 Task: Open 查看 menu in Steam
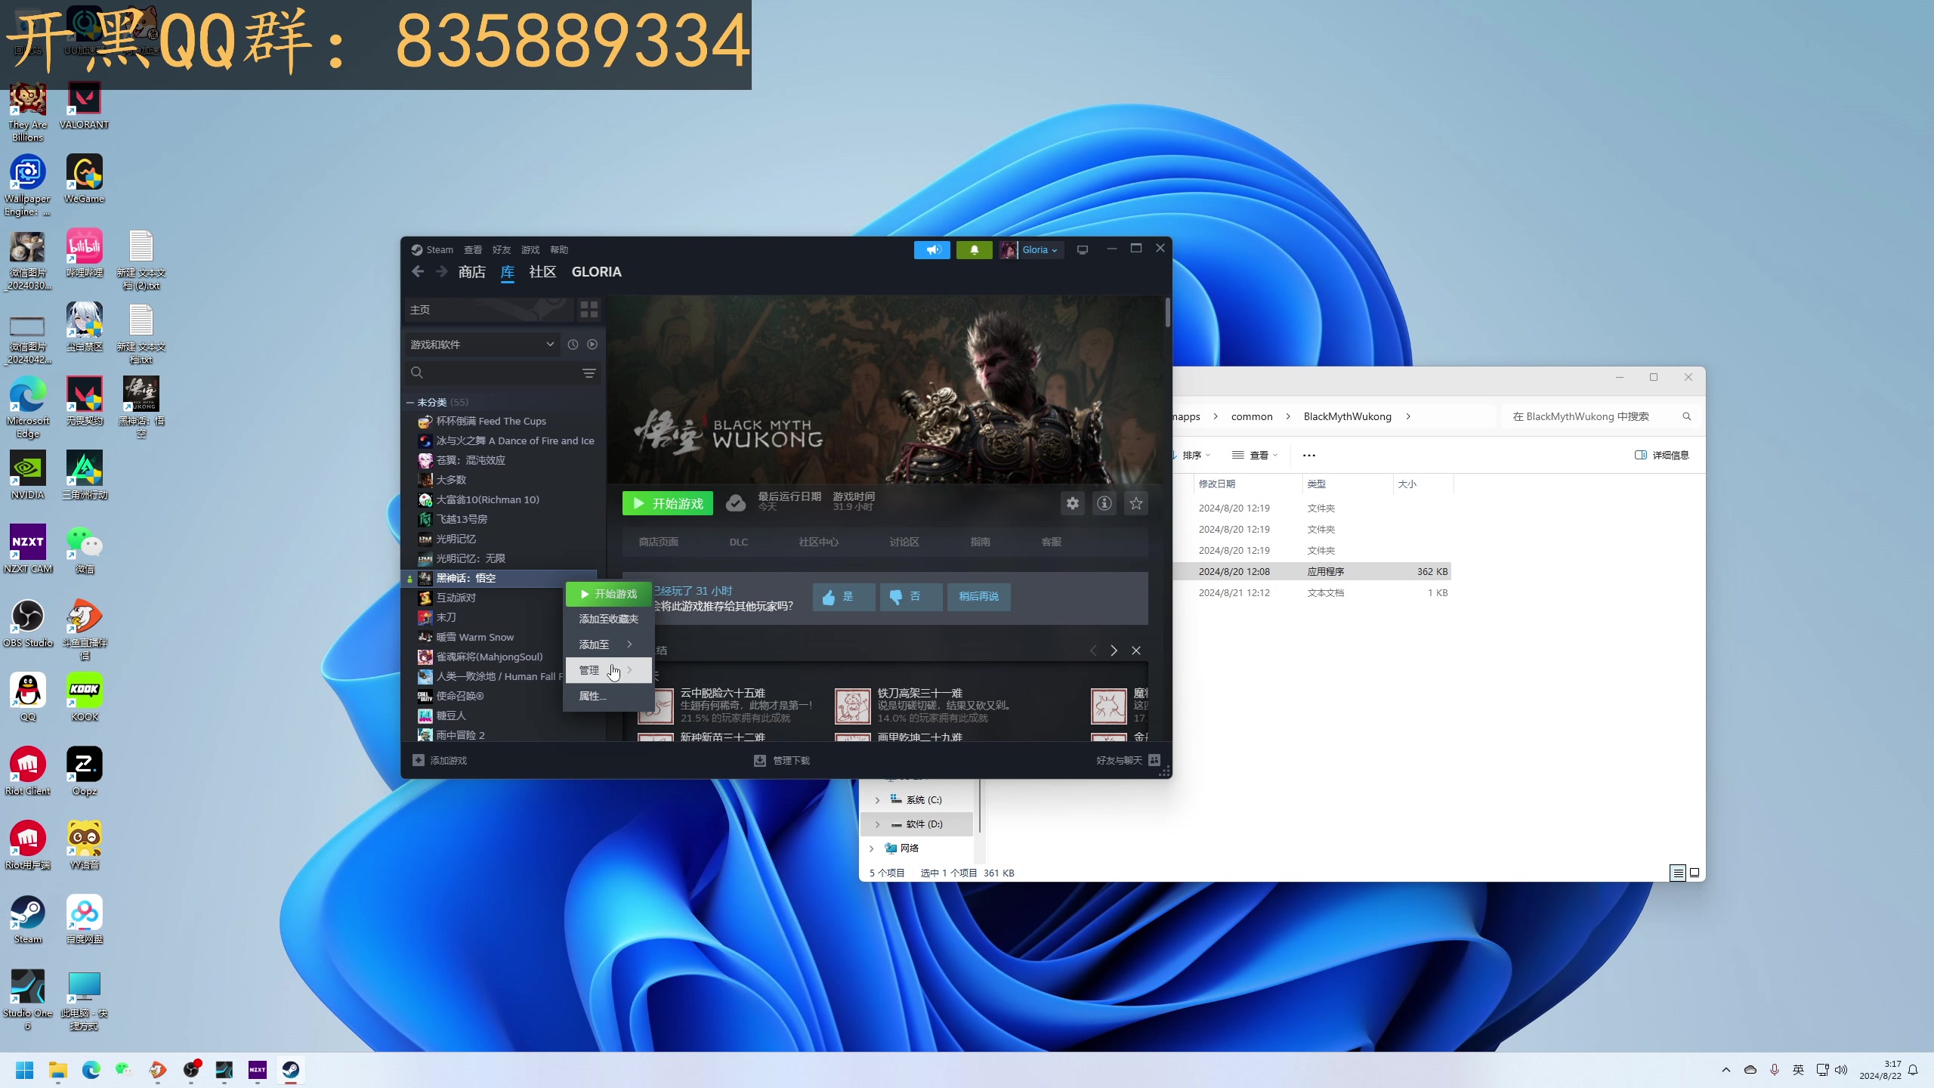(473, 250)
